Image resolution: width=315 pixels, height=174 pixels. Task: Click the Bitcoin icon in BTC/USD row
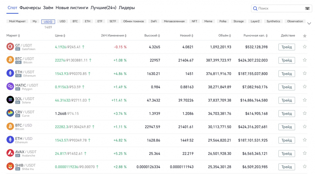[10, 127]
